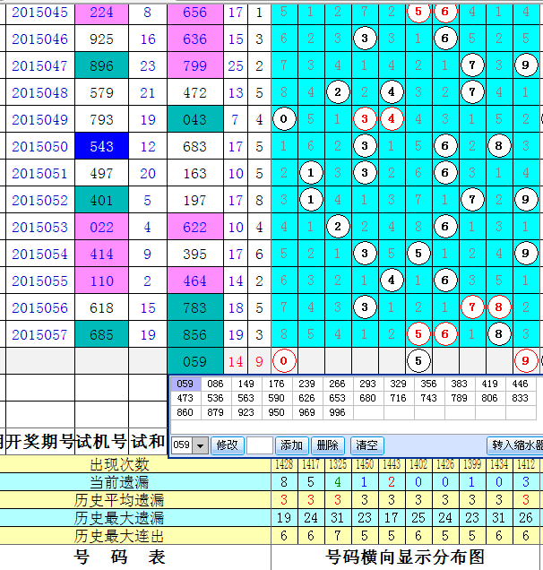The width and height of the screenshot is (543, 570).
Task: Click the 添加 button
Action: tap(291, 445)
